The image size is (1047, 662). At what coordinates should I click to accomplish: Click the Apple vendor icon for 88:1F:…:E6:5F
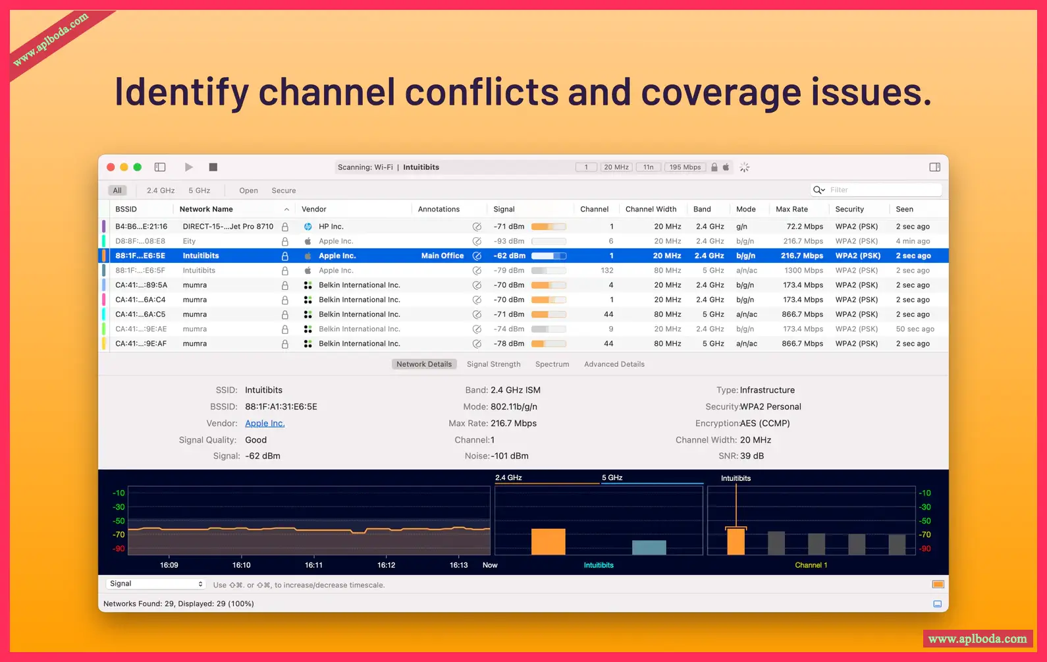pyautogui.click(x=308, y=271)
